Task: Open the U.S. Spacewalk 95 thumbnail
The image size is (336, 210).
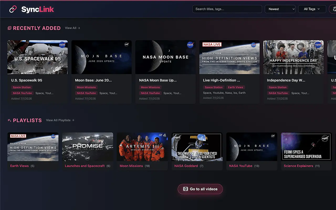Action: point(38,57)
